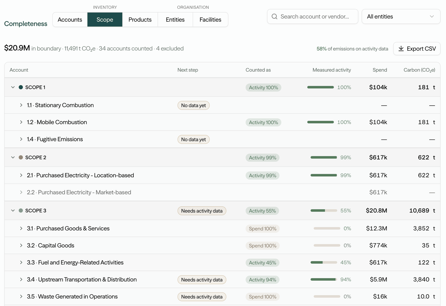This screenshot has height=306, width=446.
Task: Collapse the SCOPE 2 group
Action: pyautogui.click(x=13, y=157)
